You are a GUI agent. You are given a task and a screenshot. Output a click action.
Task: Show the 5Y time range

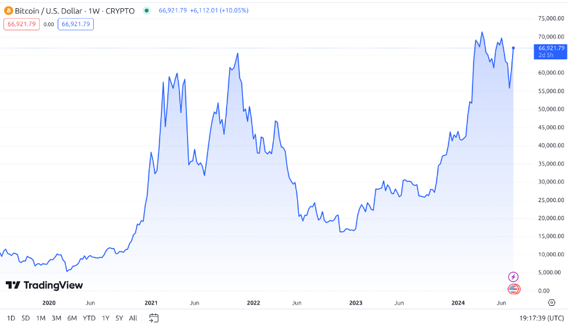click(x=119, y=318)
